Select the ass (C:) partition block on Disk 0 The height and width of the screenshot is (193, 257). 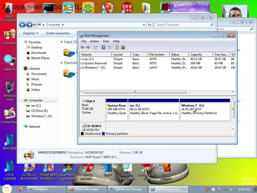154,110
